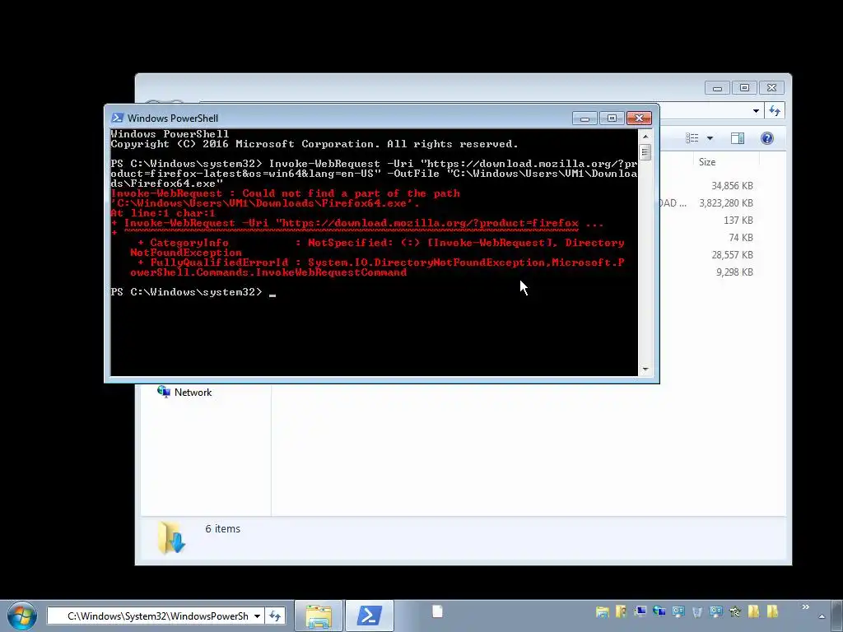Open the Windows Start menu
This screenshot has height=632, width=843.
pyautogui.click(x=21, y=616)
